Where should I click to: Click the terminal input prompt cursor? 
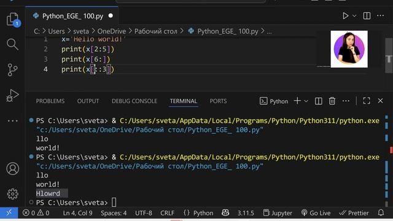[x=114, y=203]
